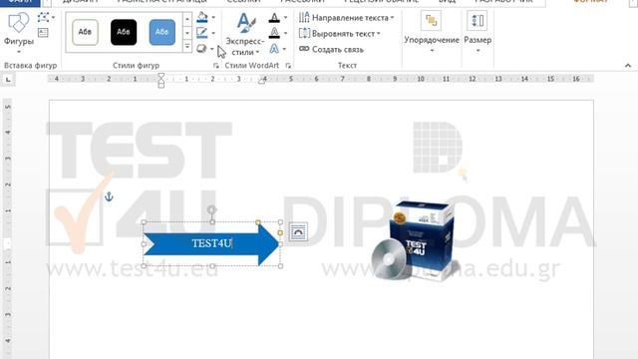Click the Draw Text Box icon
Screen dimensions: 638x359
coord(43,33)
